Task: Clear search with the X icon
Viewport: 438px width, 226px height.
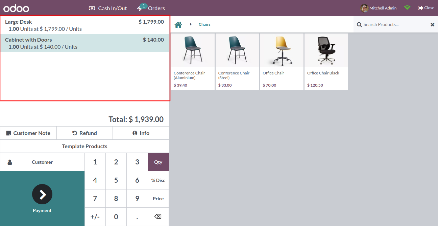Action: (x=432, y=24)
